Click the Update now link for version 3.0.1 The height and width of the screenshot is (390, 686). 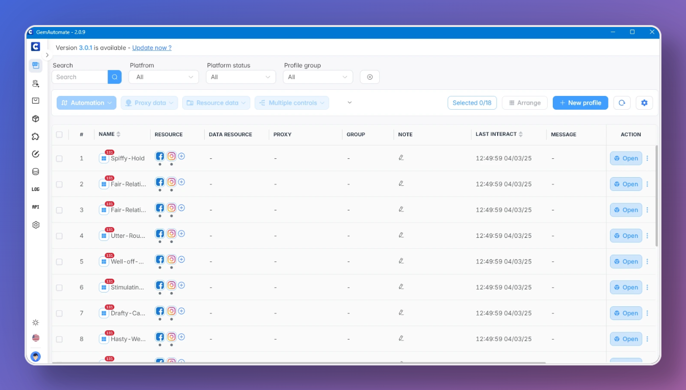(152, 47)
